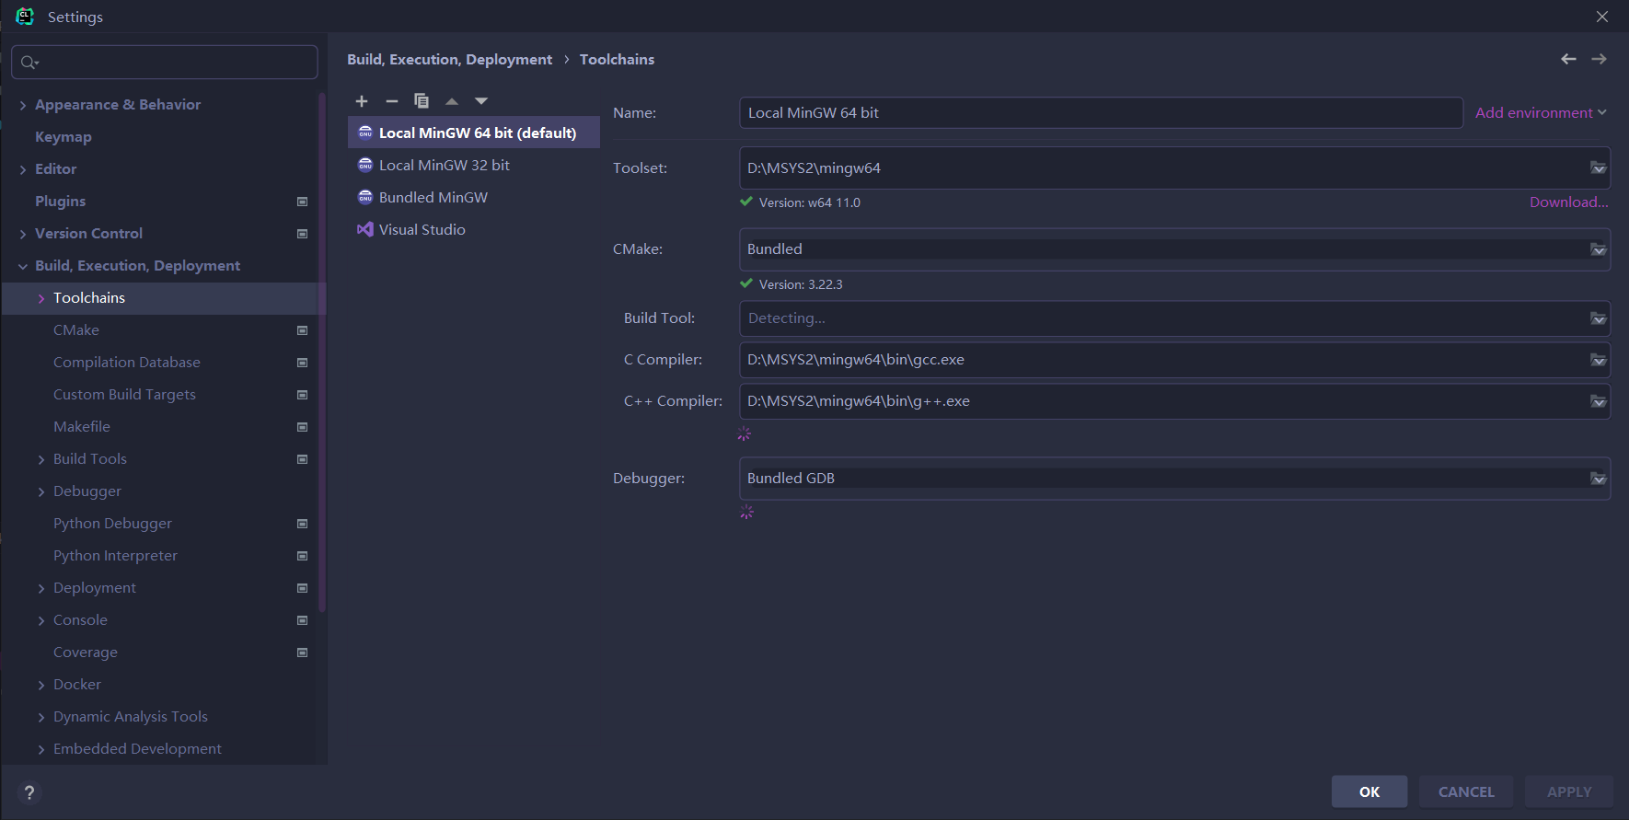Expand the Dynamic Analysis Tools node
Viewport: 1629px width, 820px height.
[x=40, y=717]
